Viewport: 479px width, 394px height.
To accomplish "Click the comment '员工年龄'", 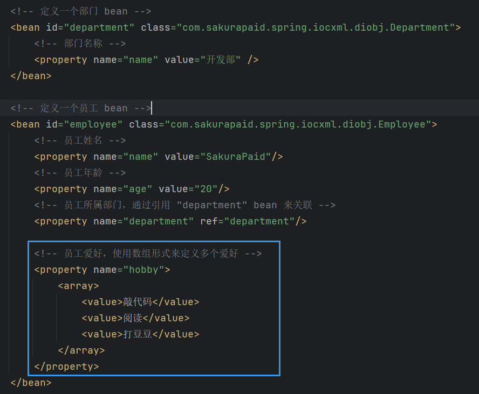I will click(80, 173).
